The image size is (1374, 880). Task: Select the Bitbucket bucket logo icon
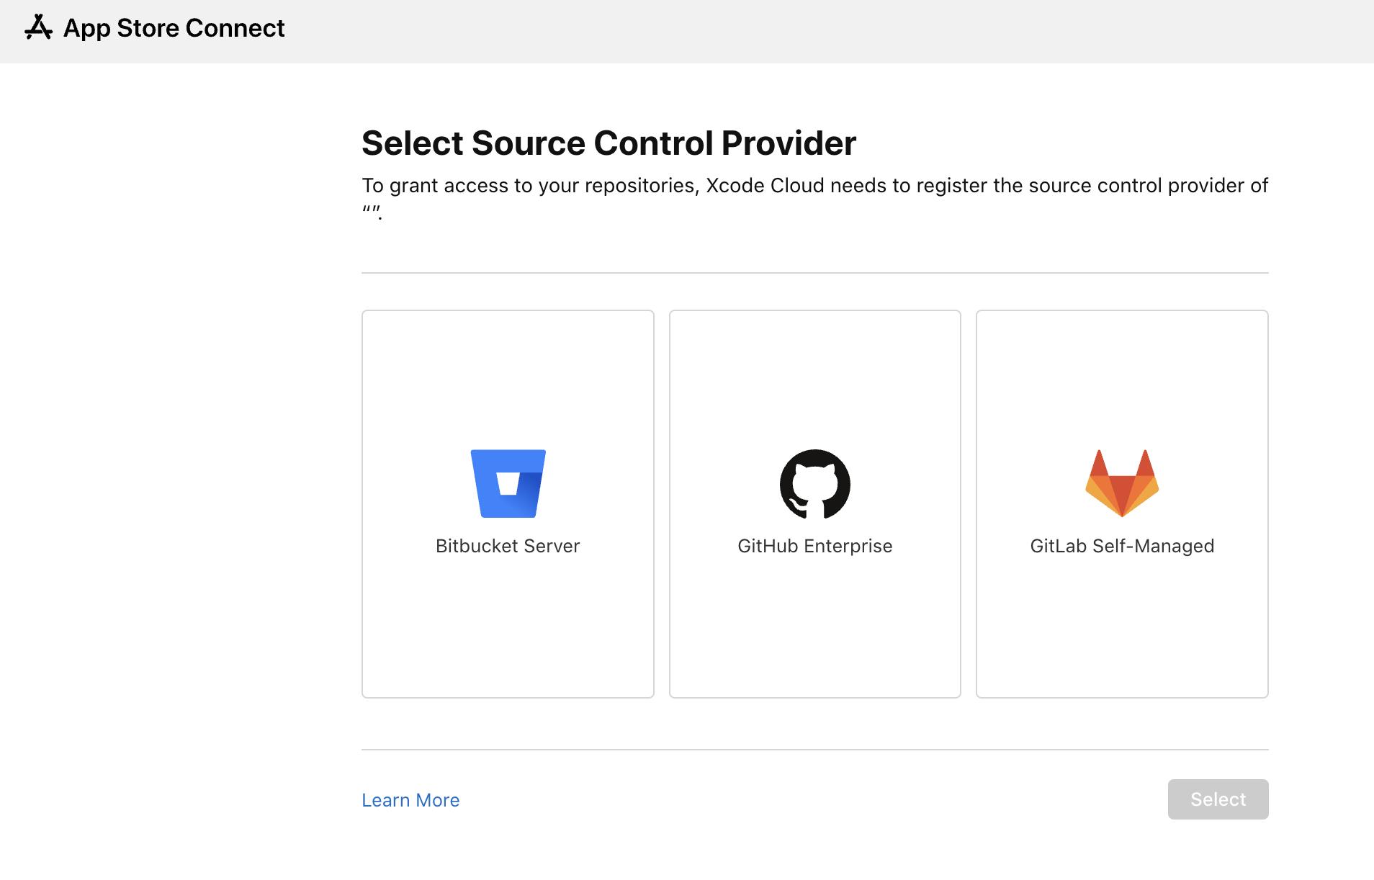[x=508, y=483]
